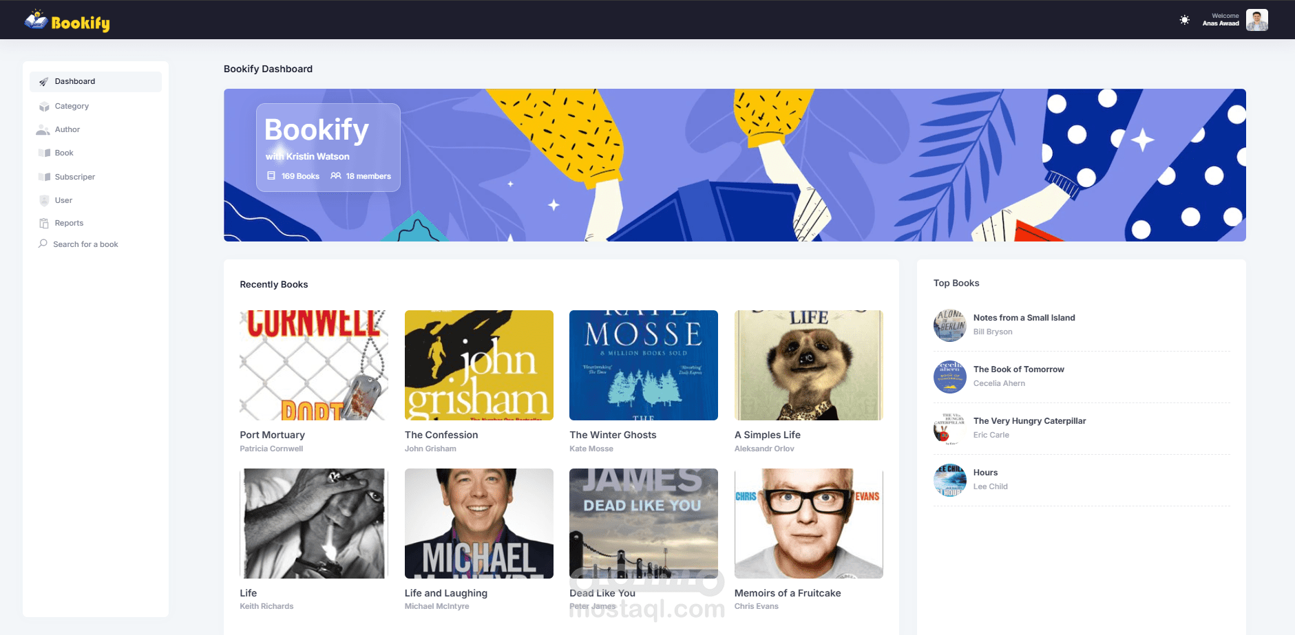Toggle the light/dark theme sun icon
Screen dimensions: 1295x635
(1184, 20)
